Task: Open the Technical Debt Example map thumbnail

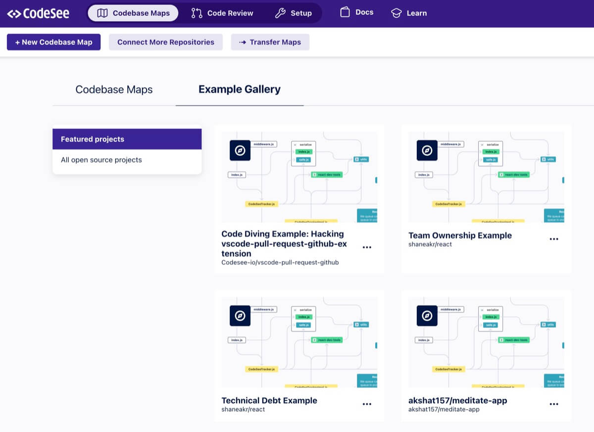Action: [x=299, y=342]
